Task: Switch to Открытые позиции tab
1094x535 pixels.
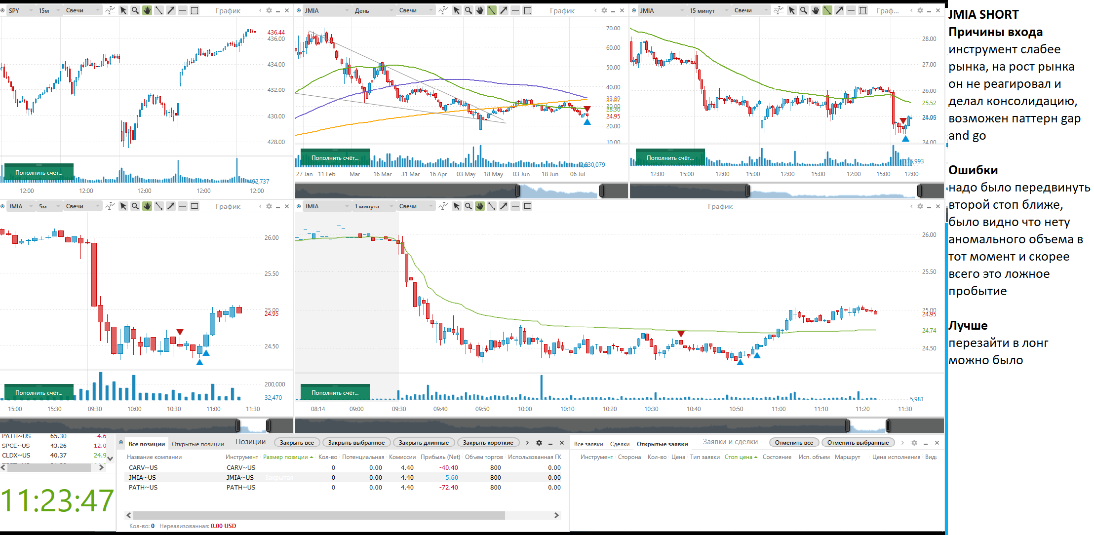Action: (197, 444)
